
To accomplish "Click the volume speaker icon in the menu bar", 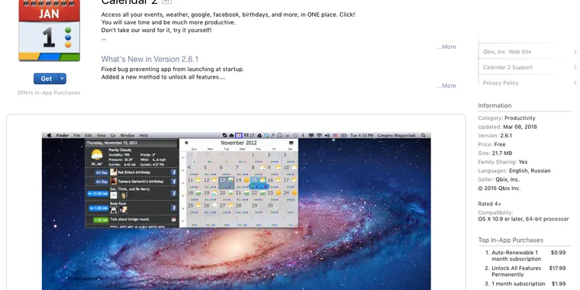I will coord(327,135).
